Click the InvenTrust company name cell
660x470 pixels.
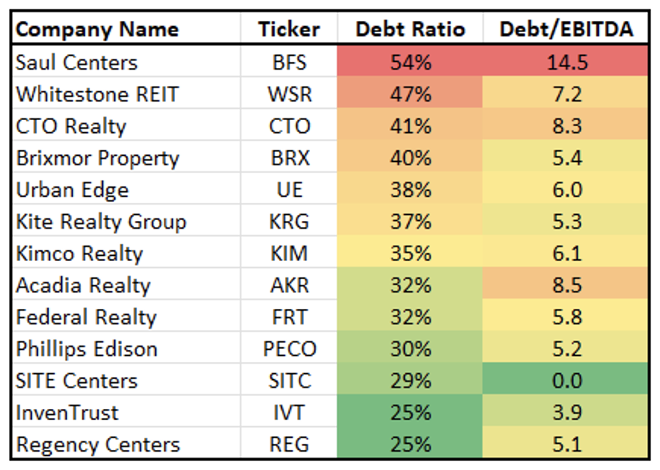pyautogui.click(x=67, y=412)
